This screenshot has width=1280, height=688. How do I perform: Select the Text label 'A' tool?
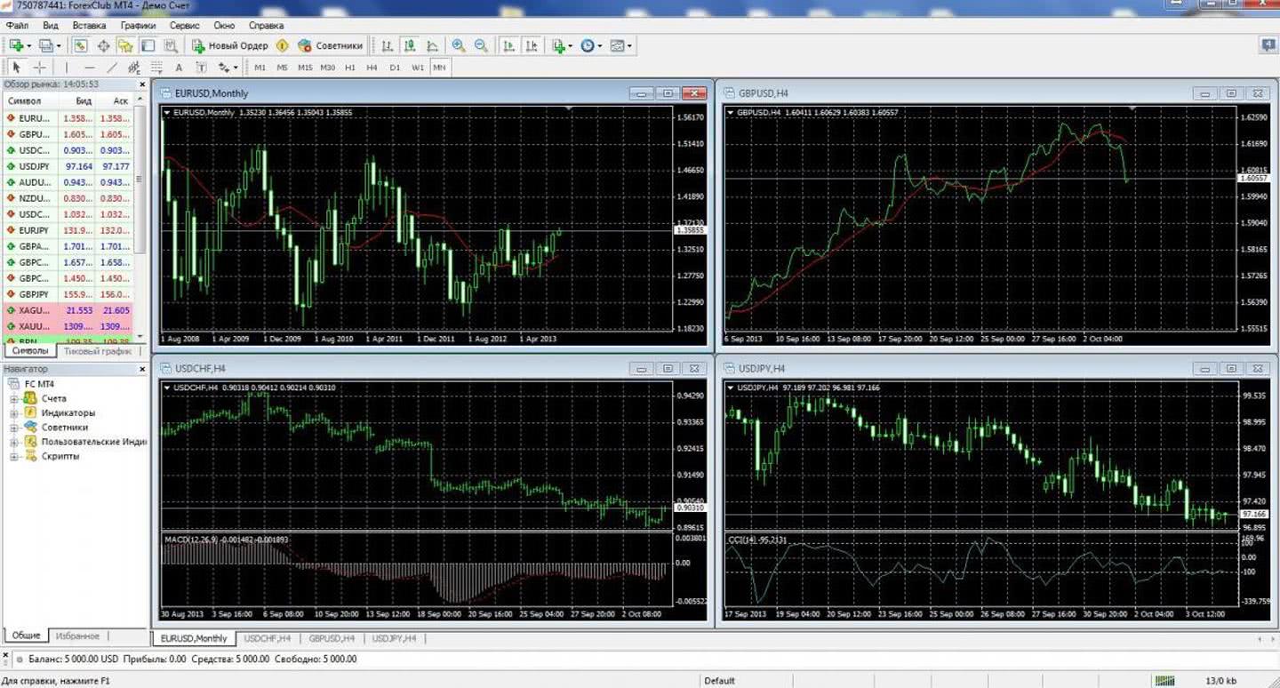(x=179, y=68)
